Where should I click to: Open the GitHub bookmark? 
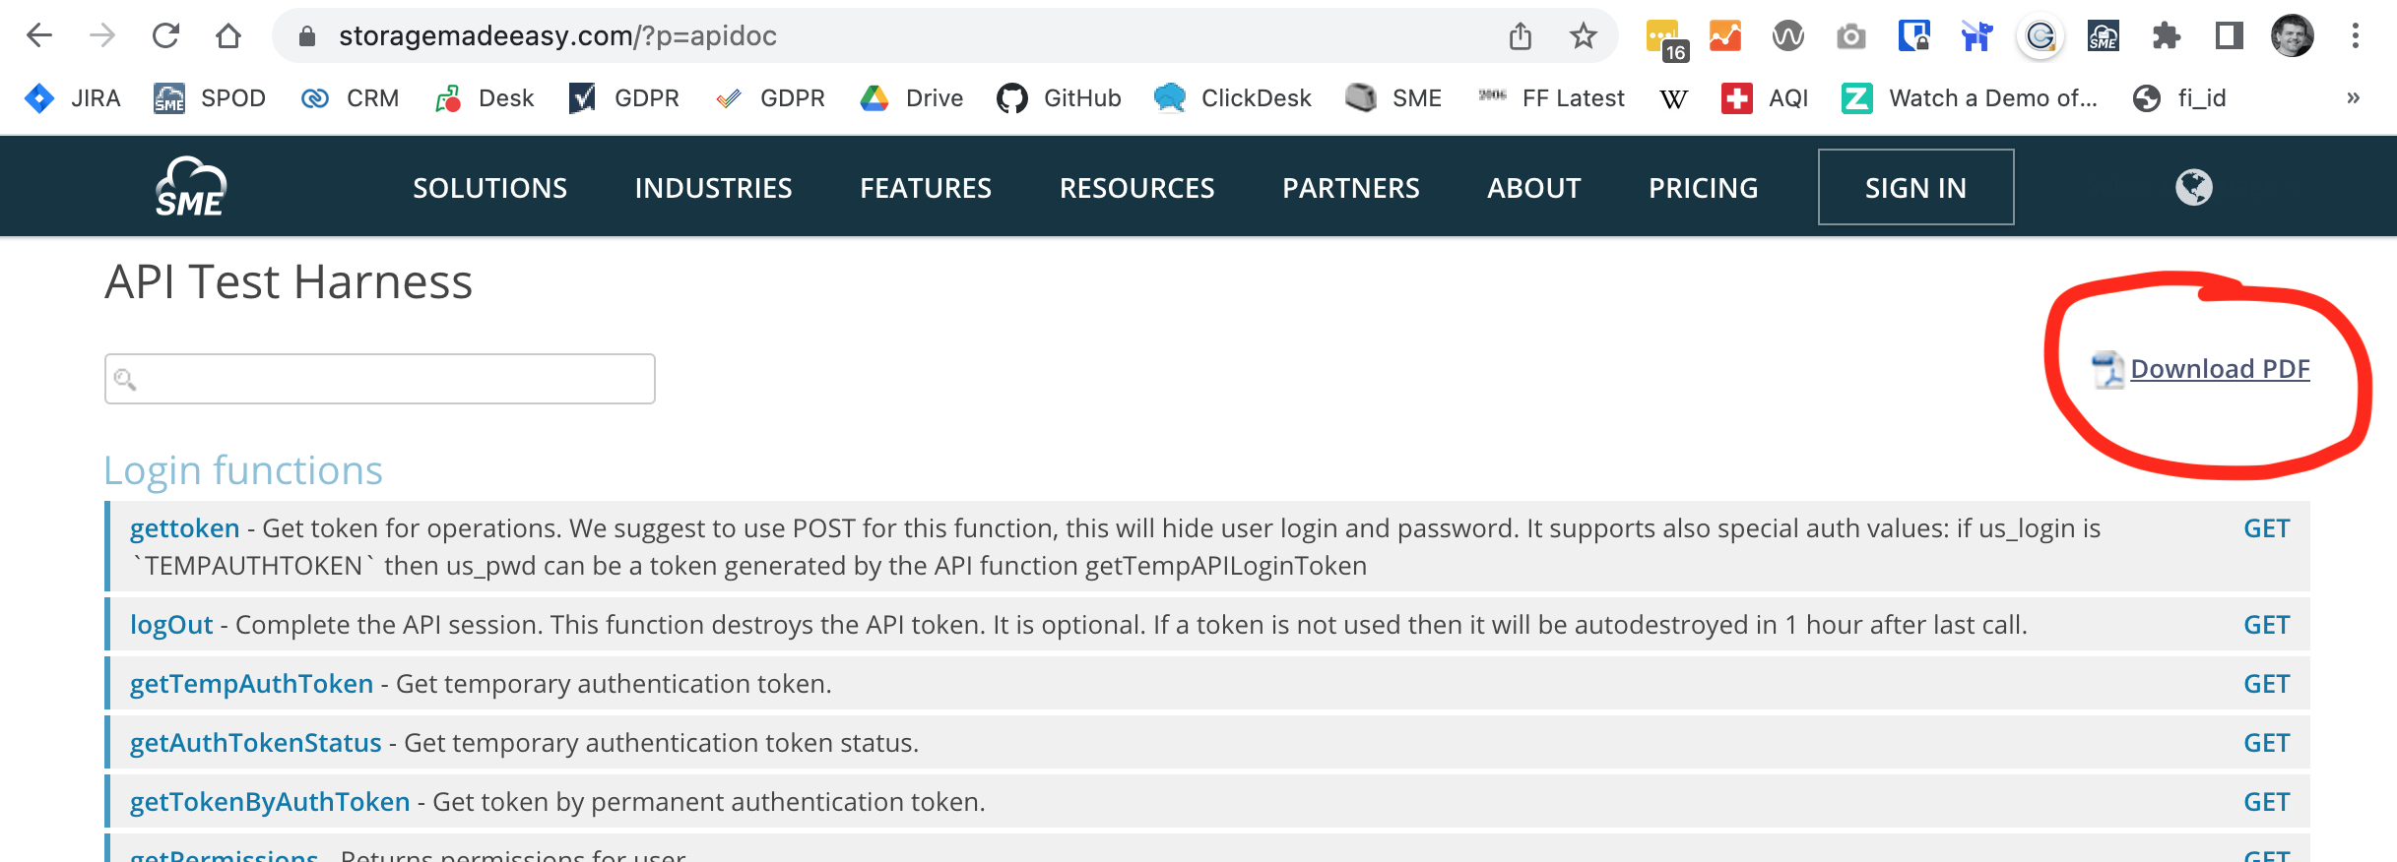[x=1059, y=98]
